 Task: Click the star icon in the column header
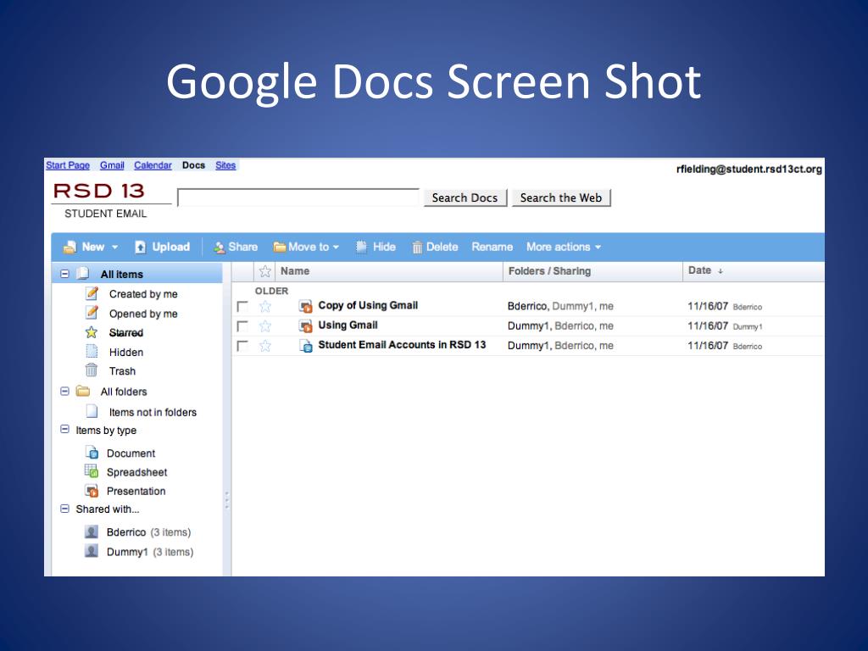265,271
